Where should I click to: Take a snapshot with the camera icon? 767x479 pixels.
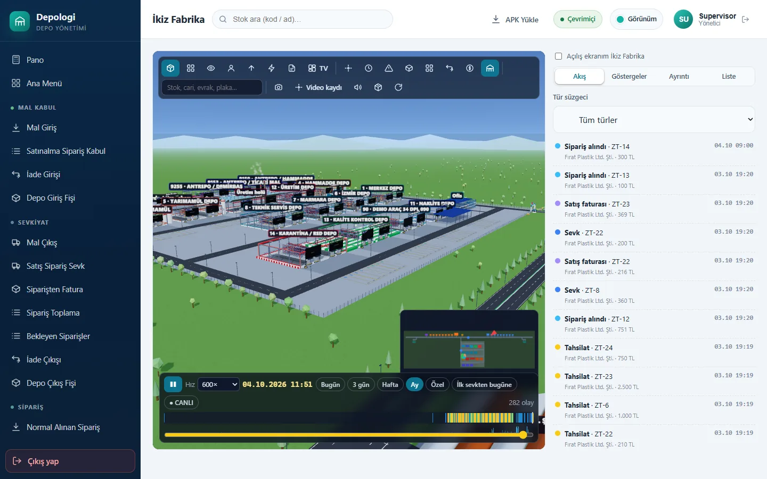(279, 87)
